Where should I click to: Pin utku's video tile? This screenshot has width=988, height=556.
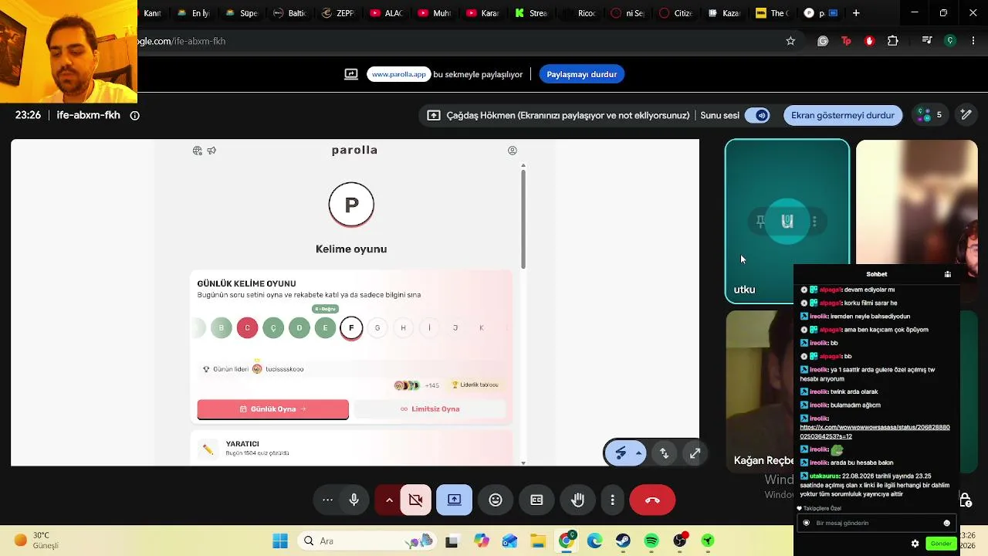760,222
